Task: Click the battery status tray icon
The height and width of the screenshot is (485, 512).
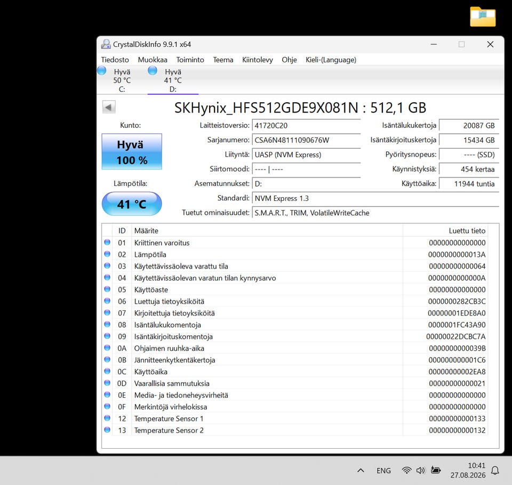Action: [x=436, y=470]
